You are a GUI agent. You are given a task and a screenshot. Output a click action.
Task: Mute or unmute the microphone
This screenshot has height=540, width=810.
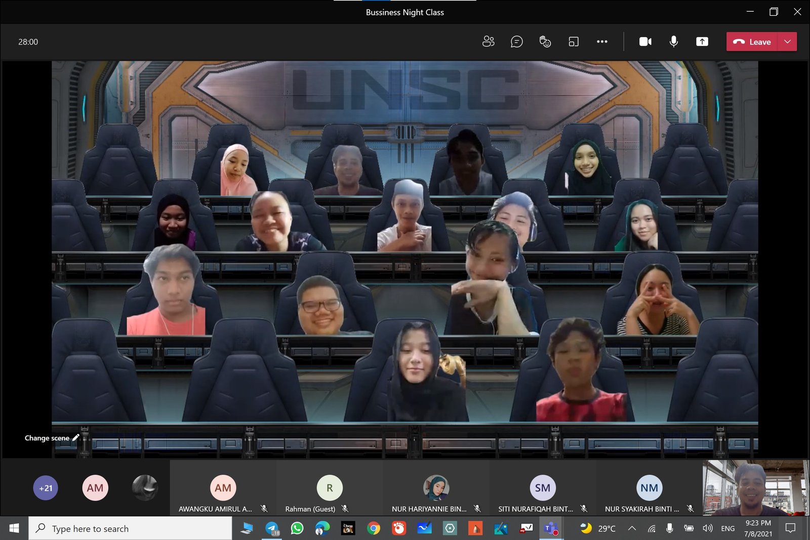pyautogui.click(x=674, y=41)
